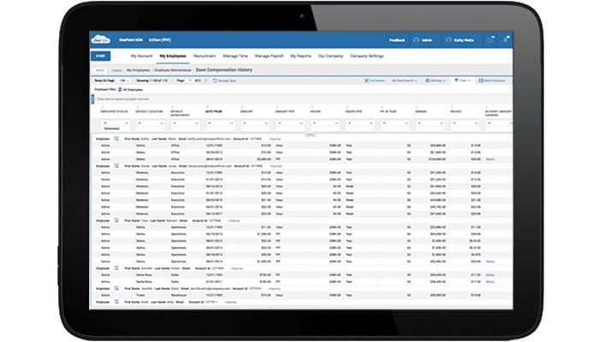Screen dimensions: 599x342
Task: Open the My Employees menu
Action: pos(173,56)
